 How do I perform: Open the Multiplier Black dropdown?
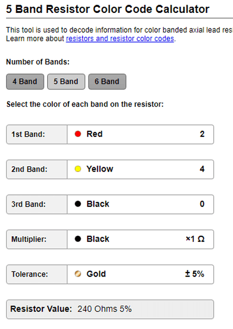pyautogui.click(x=140, y=239)
